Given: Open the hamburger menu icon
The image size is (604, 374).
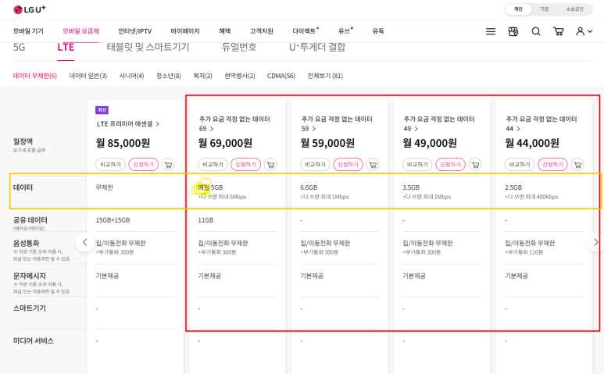Looking at the screenshot, I should coord(491,31).
